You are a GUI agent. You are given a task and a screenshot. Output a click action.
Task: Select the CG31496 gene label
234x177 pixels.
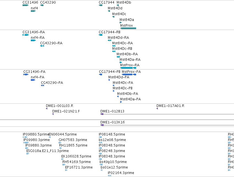[x=30, y=2]
